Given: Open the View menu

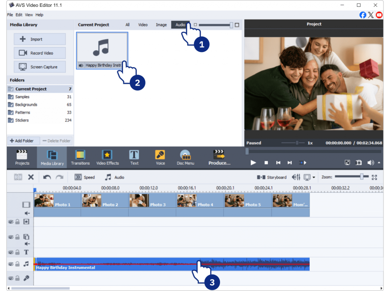Looking at the screenshot, I should [29, 15].
